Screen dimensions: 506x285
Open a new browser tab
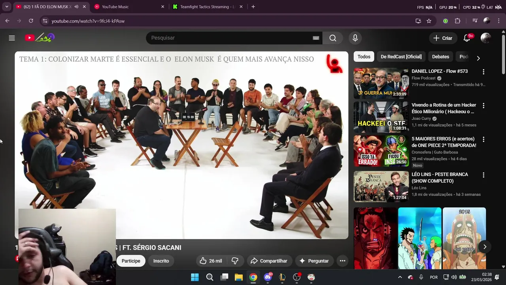click(253, 7)
